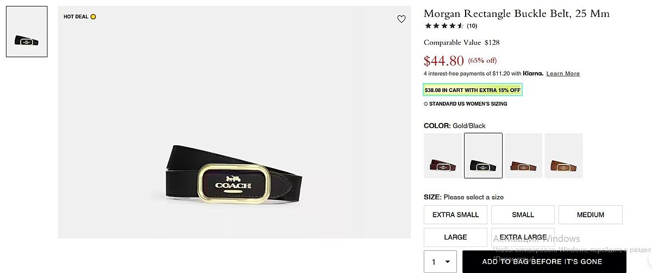Pick size Large
Image resolution: width=652 pixels, height=273 pixels.
pos(455,237)
